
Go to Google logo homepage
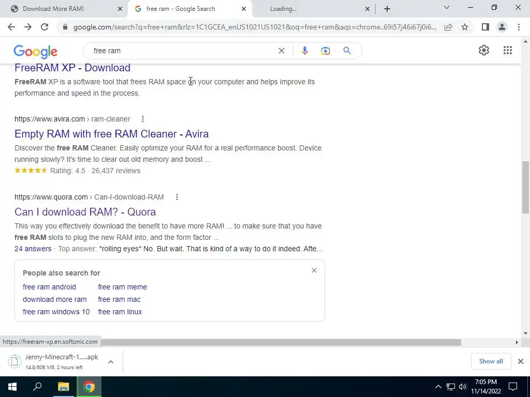(36, 52)
